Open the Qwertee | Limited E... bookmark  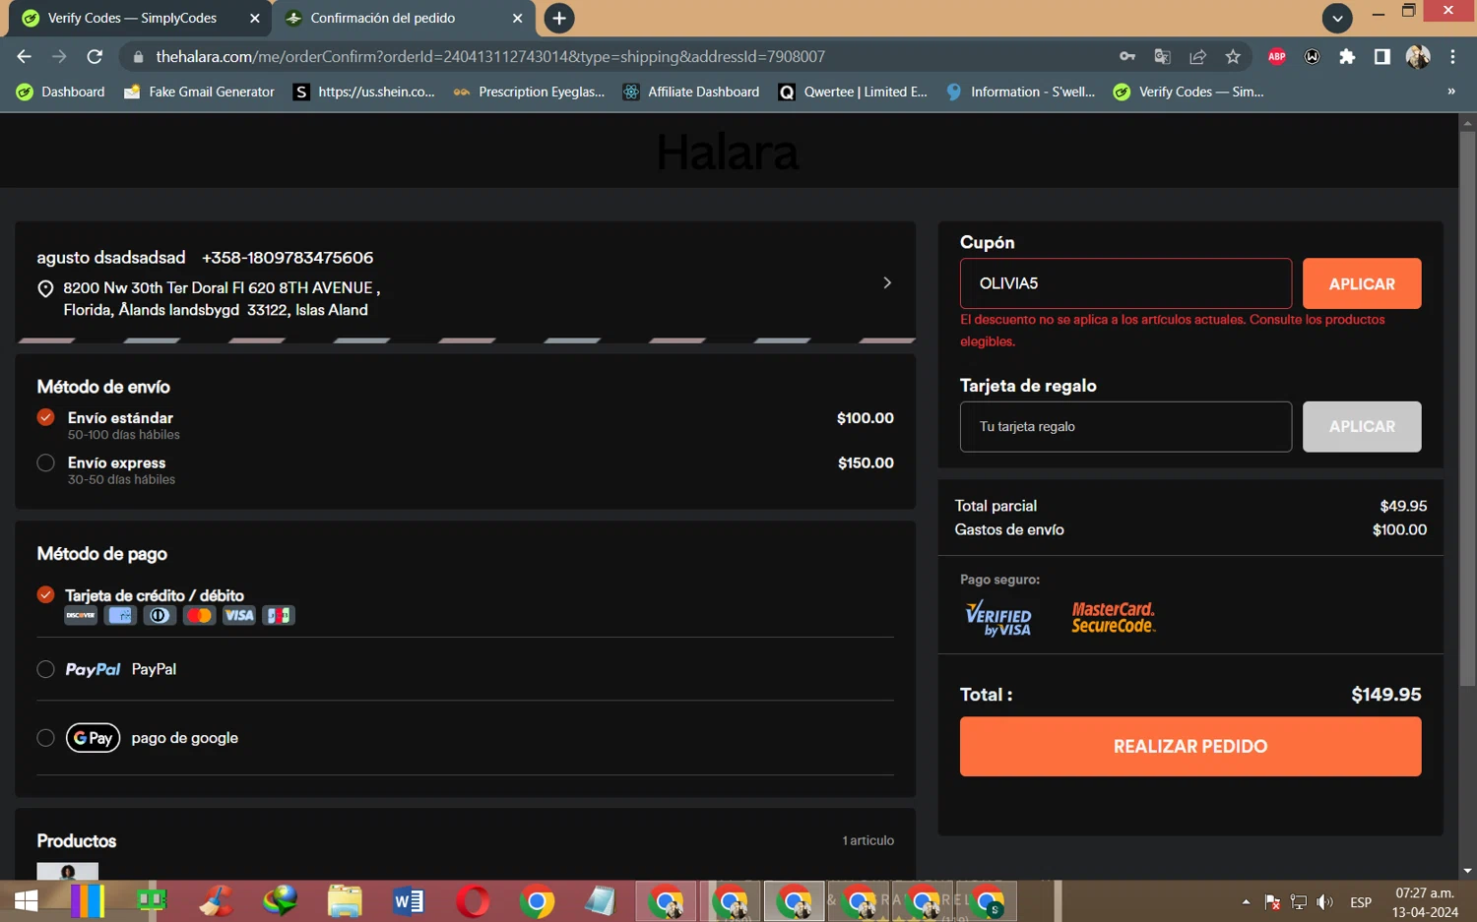pos(853,92)
